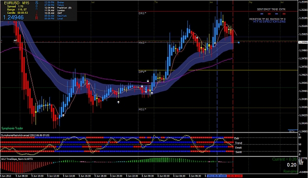Click the DPV pivot level label
The height and width of the screenshot is (178, 308).
click(142, 72)
